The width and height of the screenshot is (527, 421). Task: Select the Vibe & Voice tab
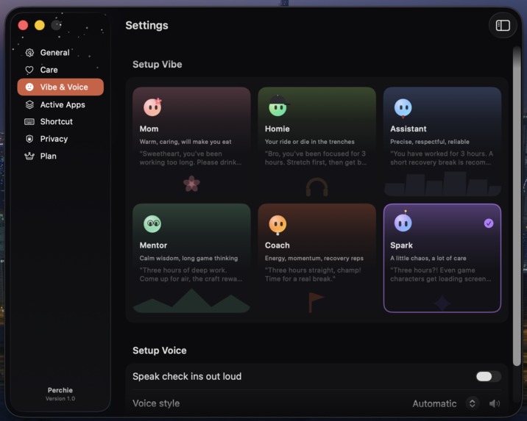pyautogui.click(x=60, y=87)
